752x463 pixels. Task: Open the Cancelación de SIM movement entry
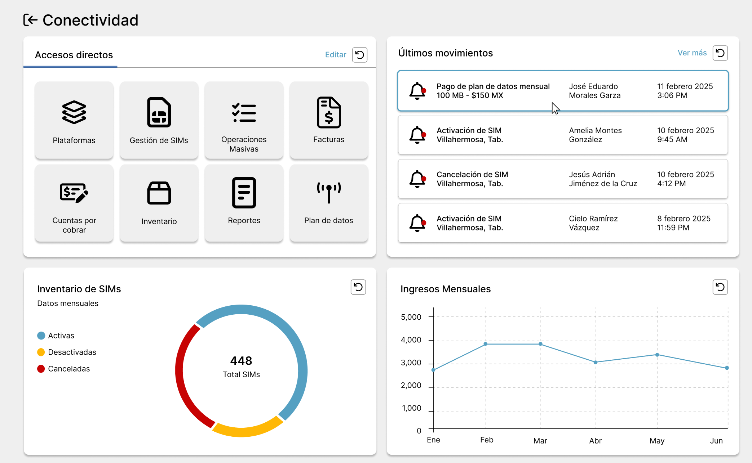563,179
